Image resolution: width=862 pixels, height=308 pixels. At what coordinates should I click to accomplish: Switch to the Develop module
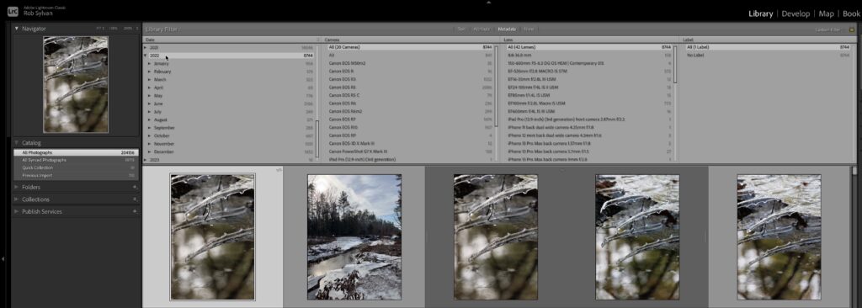(795, 13)
